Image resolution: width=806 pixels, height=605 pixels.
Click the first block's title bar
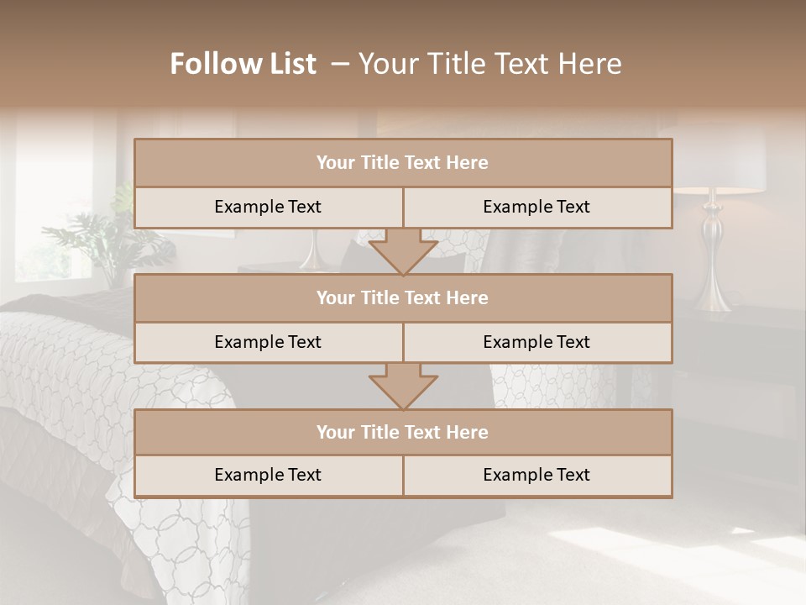click(403, 163)
